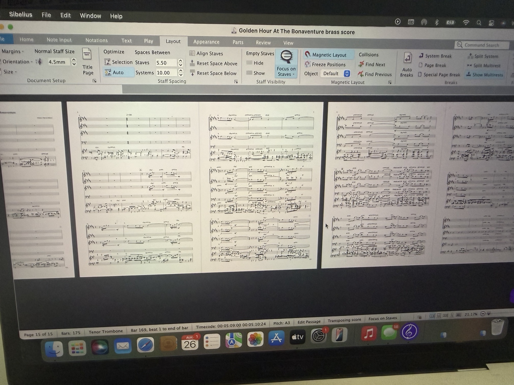Toggle Show Multirests option
514x385 pixels.
(485, 75)
